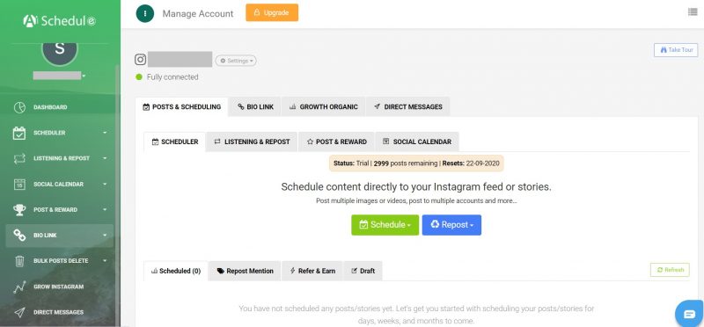Select the Scheduler sub-tab
704x327 pixels.
(174, 142)
